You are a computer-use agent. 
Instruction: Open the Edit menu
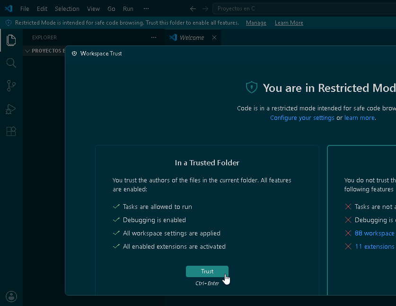click(x=42, y=9)
